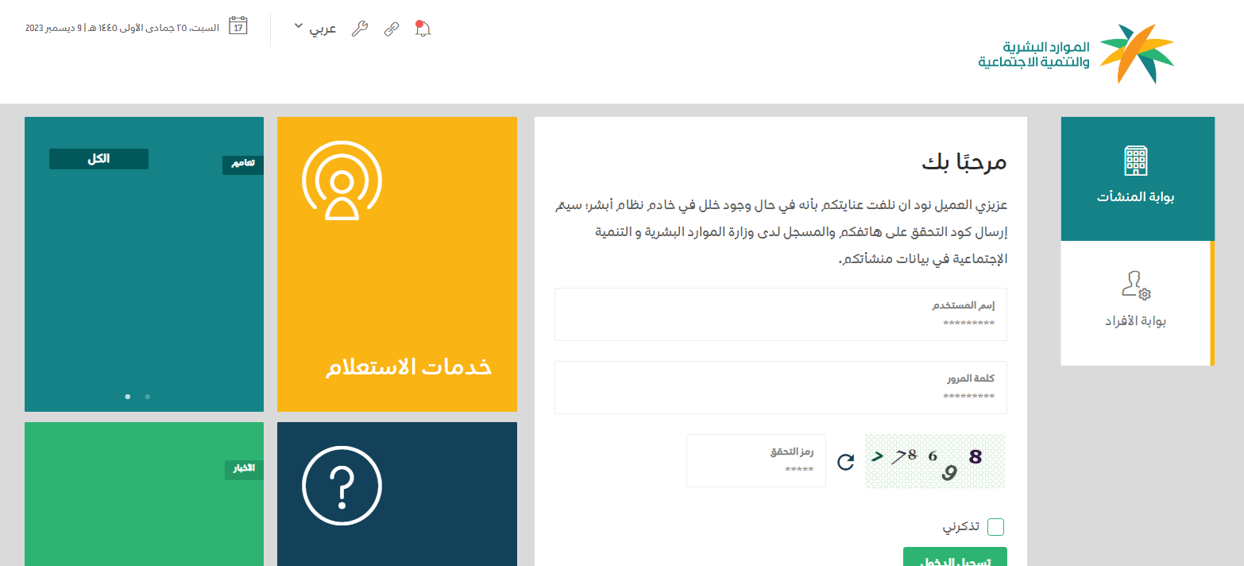Click the person-gear icon of بوابة الأفراد
1244x566 pixels.
(1137, 285)
